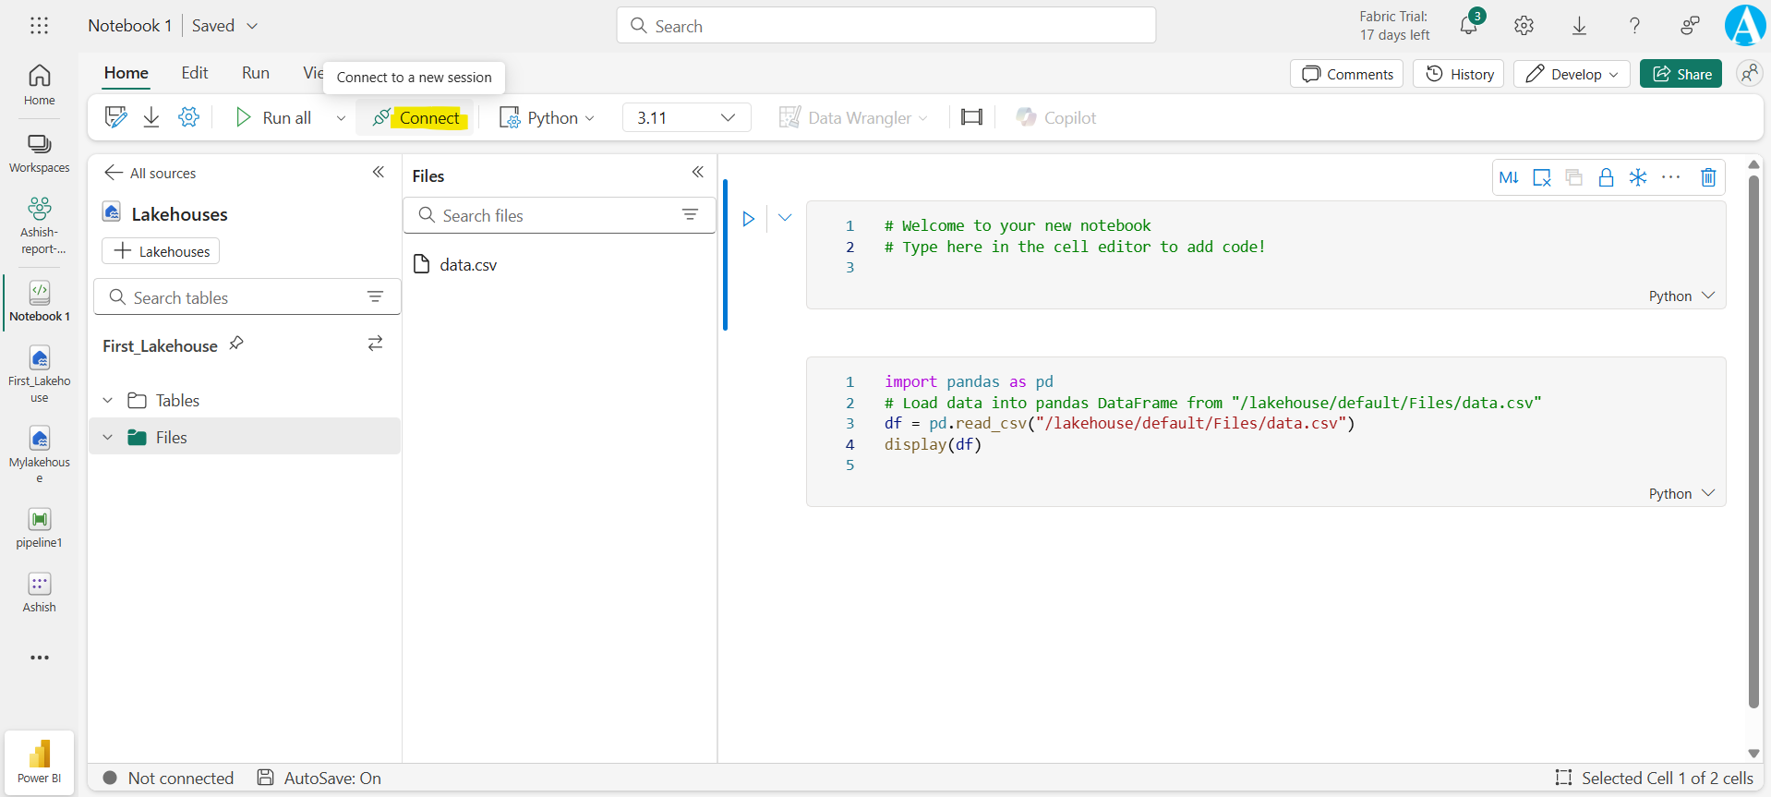Viewport: 1771px width, 797px height.
Task: Download the notebook from toolbar
Action: point(151,117)
